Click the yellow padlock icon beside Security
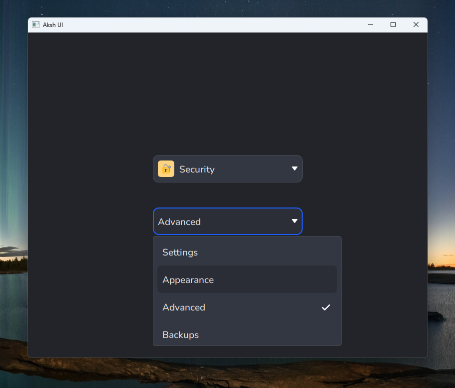455x388 pixels. (166, 168)
